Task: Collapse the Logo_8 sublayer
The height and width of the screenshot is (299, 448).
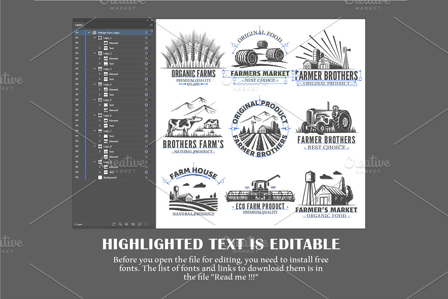Action: [94, 147]
